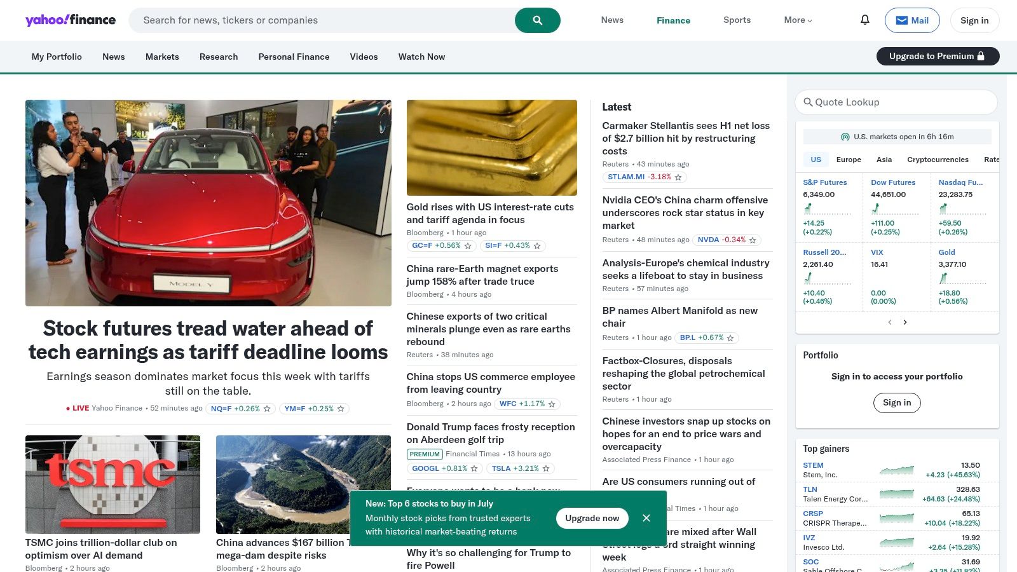
Task: Open the gold bars article thumbnail
Action: [492, 147]
